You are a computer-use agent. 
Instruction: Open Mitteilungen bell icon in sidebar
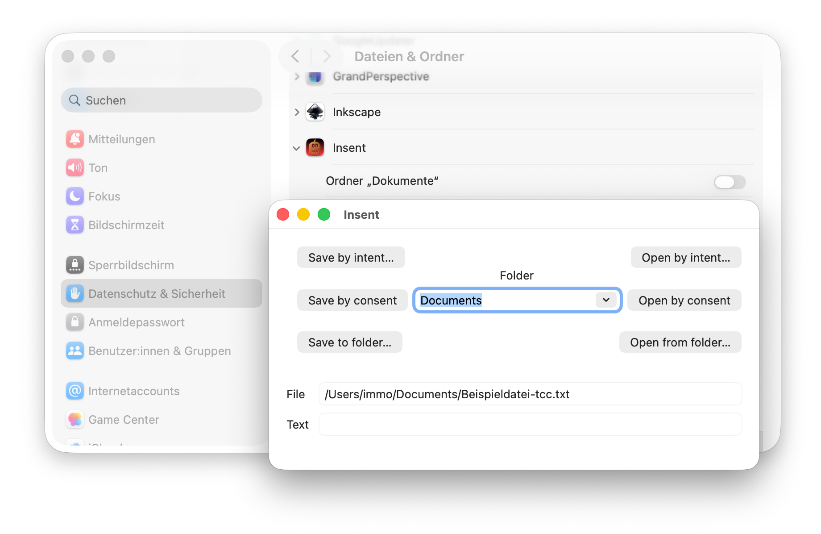coord(75,139)
